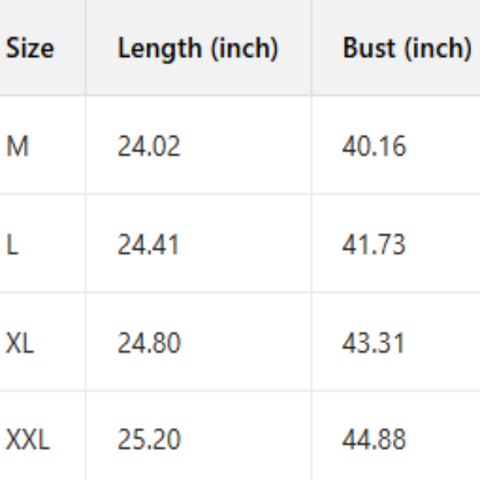This screenshot has width=480, height=480.
Task: Click the Size column header
Action: [x=30, y=49]
